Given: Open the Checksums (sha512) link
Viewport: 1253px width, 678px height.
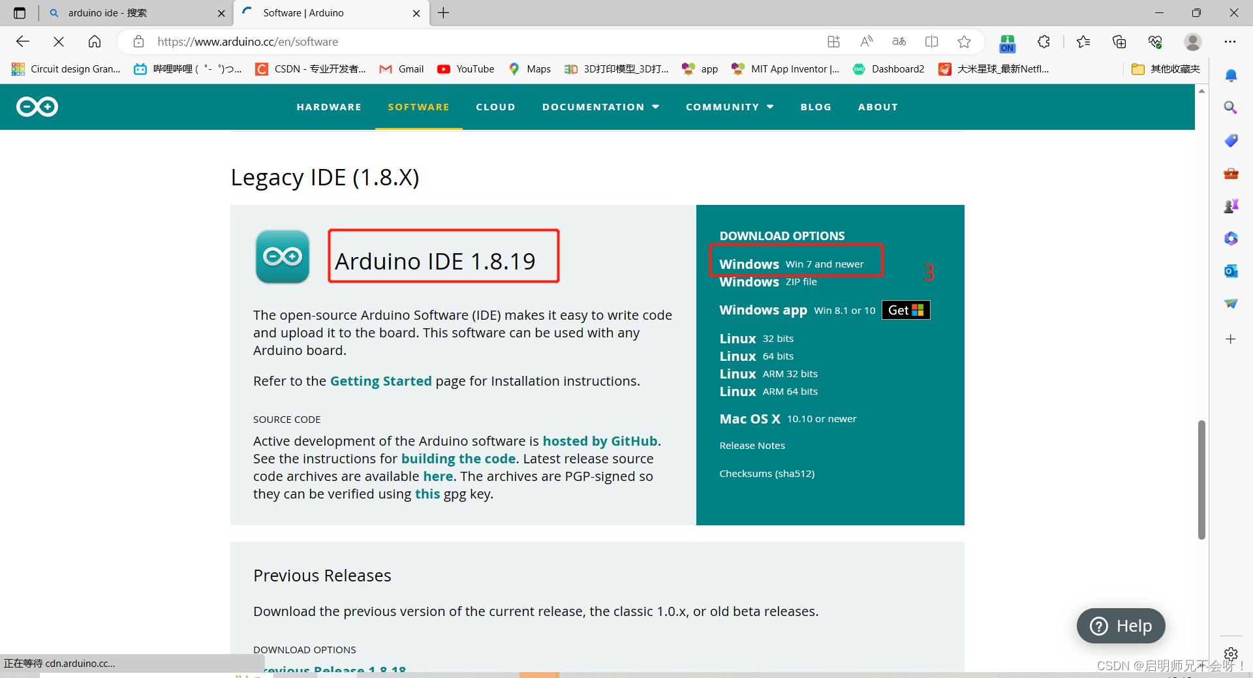Looking at the screenshot, I should (x=767, y=474).
